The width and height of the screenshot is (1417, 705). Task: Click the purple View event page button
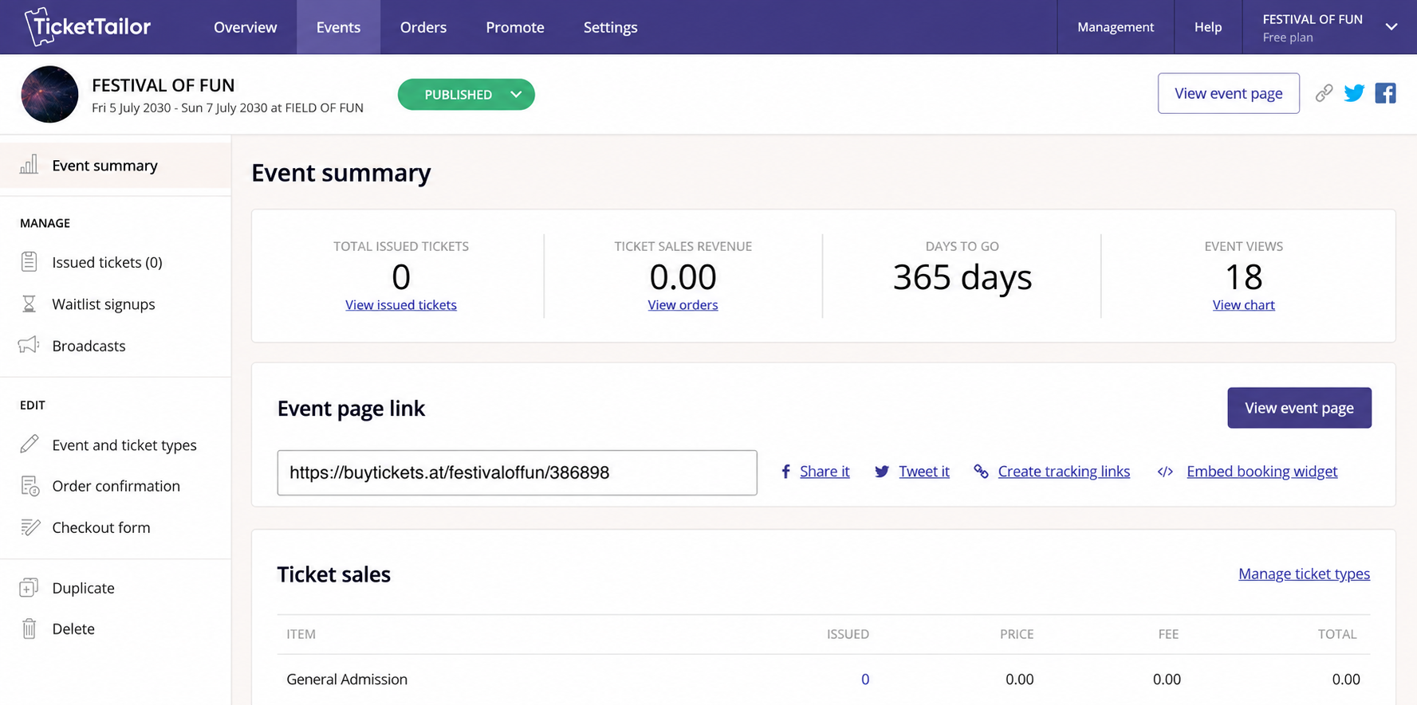1299,408
